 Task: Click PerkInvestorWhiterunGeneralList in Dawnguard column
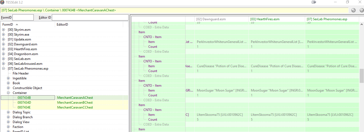click(x=221, y=42)
